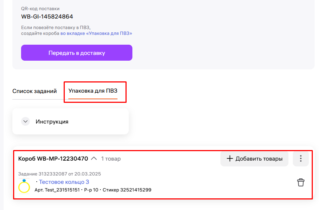Add products via Добавить товары button
319x210 pixels.
(254, 158)
